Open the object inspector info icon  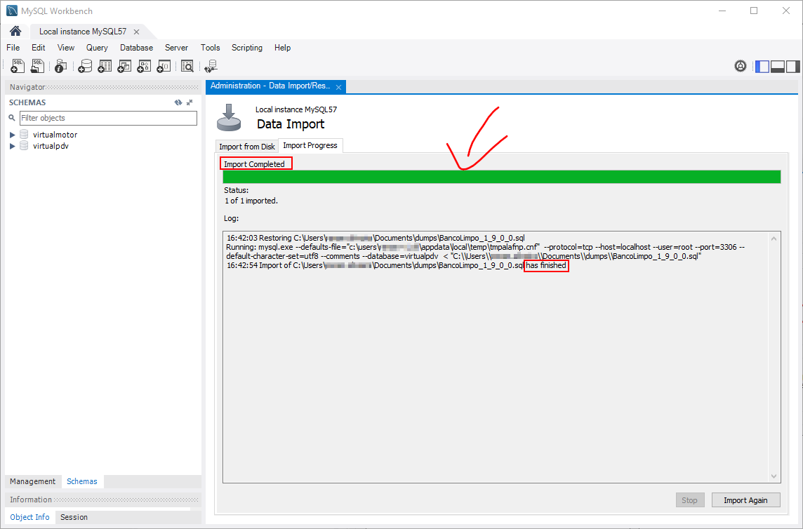click(x=60, y=65)
